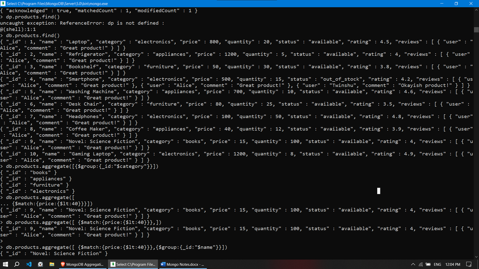
Task: Close the mongo.exe console window
Action: 470,3
